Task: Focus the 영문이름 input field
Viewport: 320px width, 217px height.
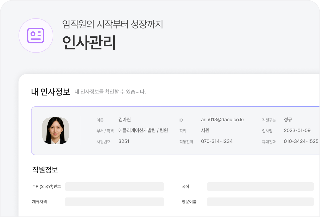Action: pos(260,202)
